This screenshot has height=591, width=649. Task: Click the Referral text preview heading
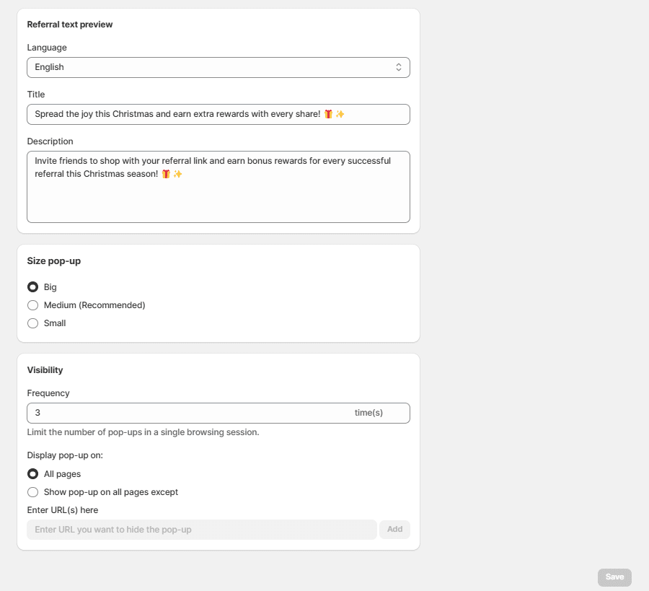[70, 25]
